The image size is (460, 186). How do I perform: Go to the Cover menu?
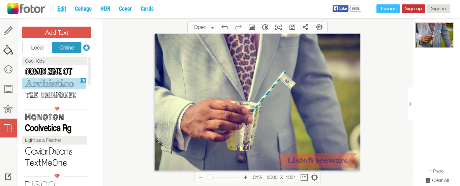pyautogui.click(x=125, y=9)
